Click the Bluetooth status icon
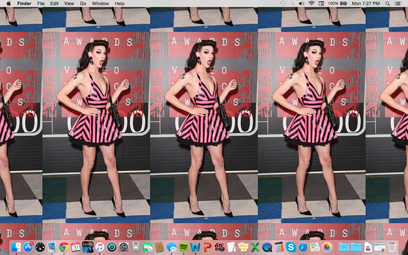Screen dimensions: 408x255 pyautogui.click(x=292, y=4)
